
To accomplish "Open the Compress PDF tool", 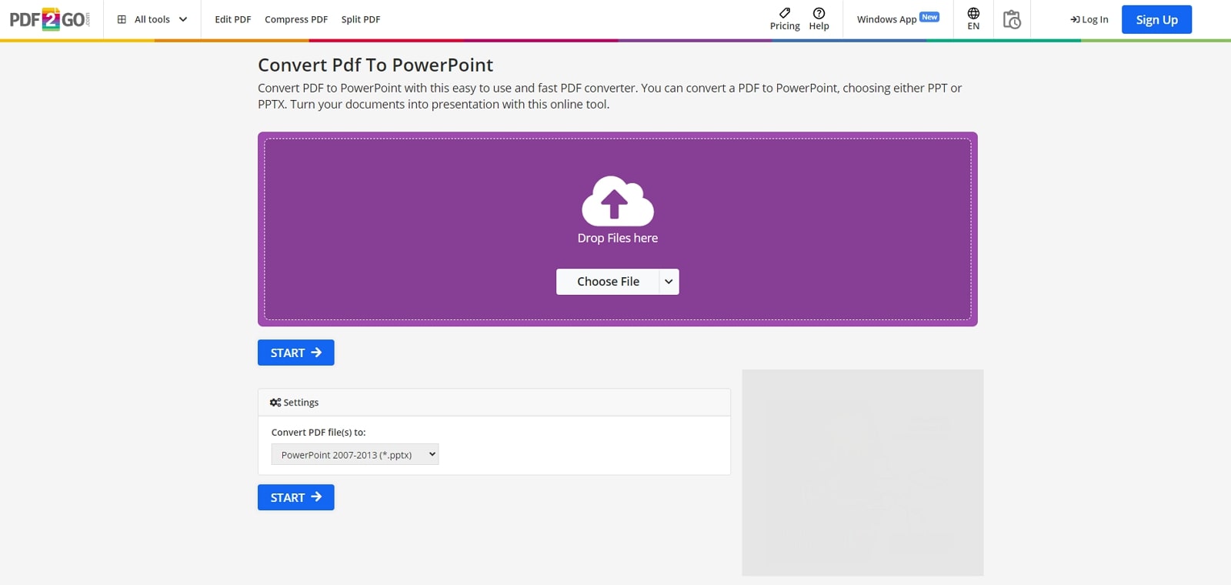I will click(x=296, y=19).
